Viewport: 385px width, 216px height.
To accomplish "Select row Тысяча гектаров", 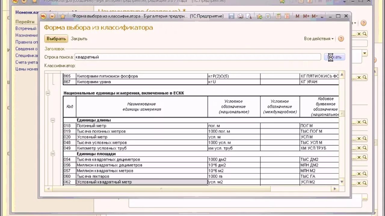I will [x=201, y=176].
